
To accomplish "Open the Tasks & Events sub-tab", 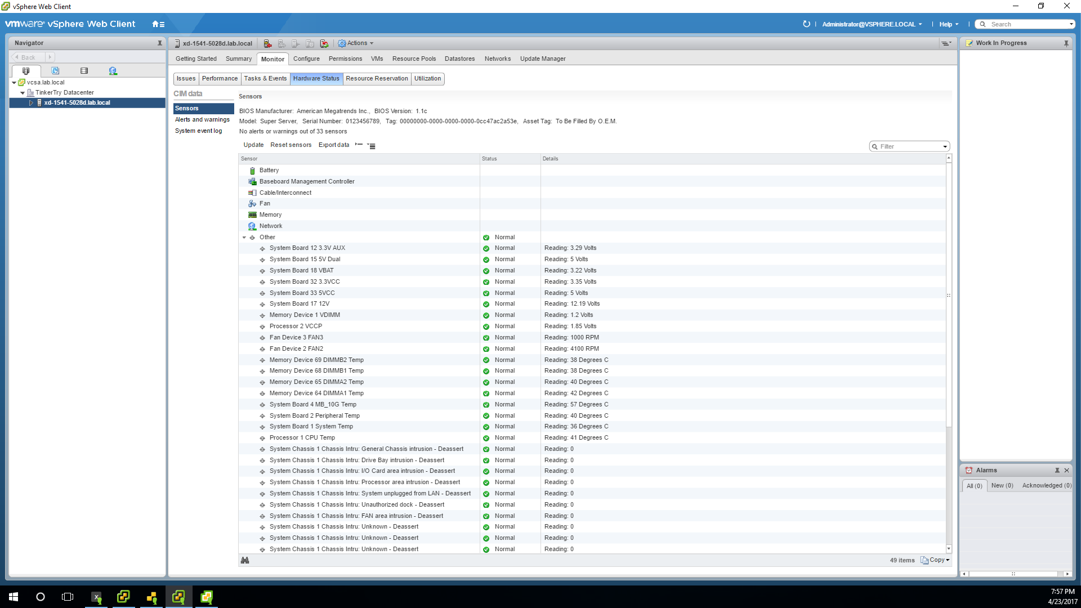I will [265, 79].
